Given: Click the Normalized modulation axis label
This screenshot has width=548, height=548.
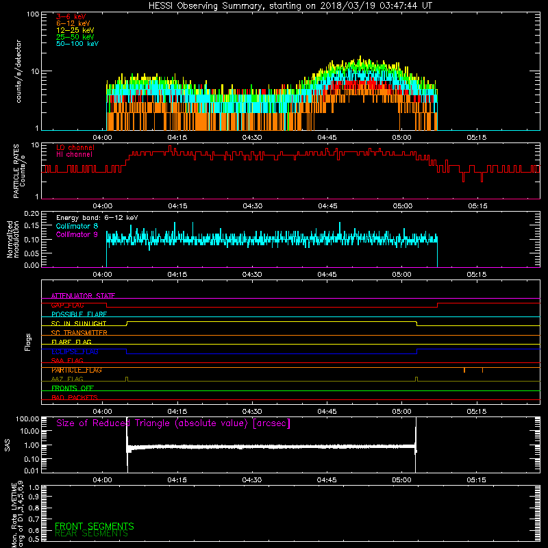Looking at the screenshot, I should click(12, 239).
